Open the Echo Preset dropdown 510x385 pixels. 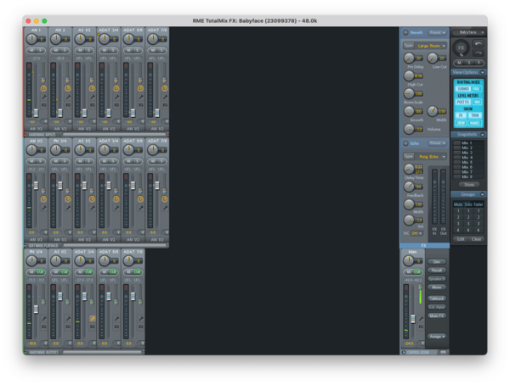(437, 143)
